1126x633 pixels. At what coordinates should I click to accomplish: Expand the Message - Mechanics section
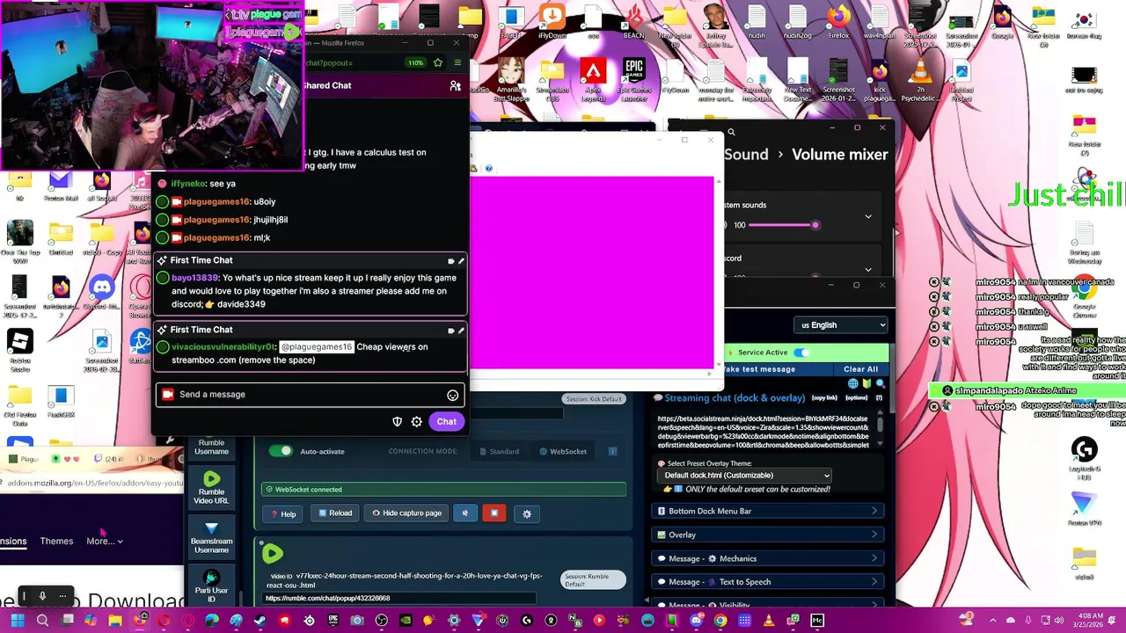(767, 558)
